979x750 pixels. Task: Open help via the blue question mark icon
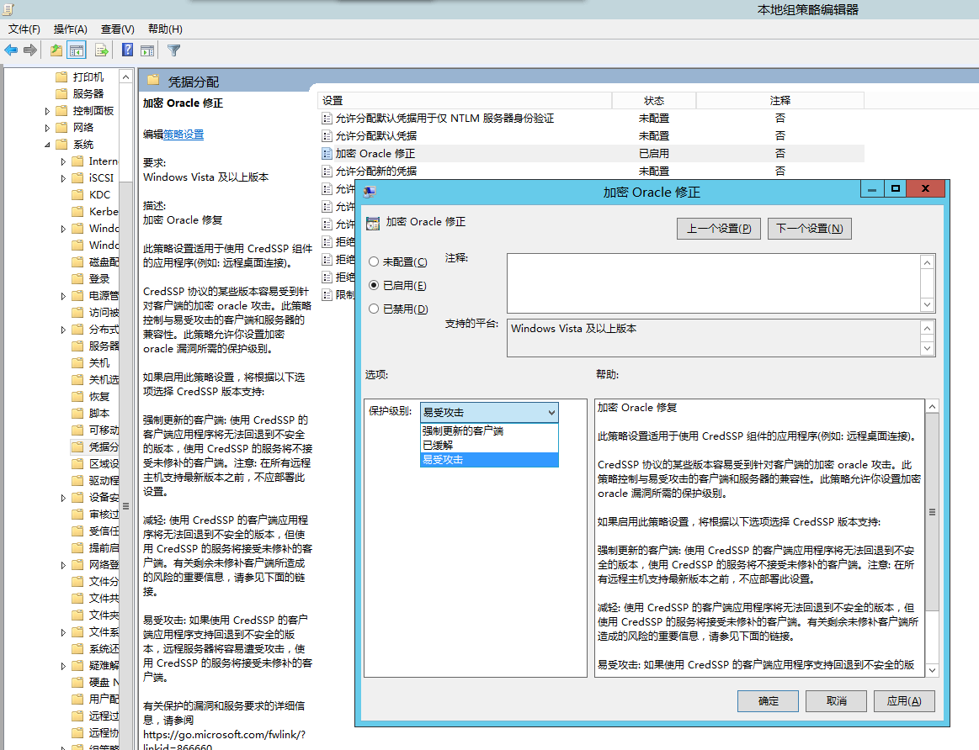(127, 50)
